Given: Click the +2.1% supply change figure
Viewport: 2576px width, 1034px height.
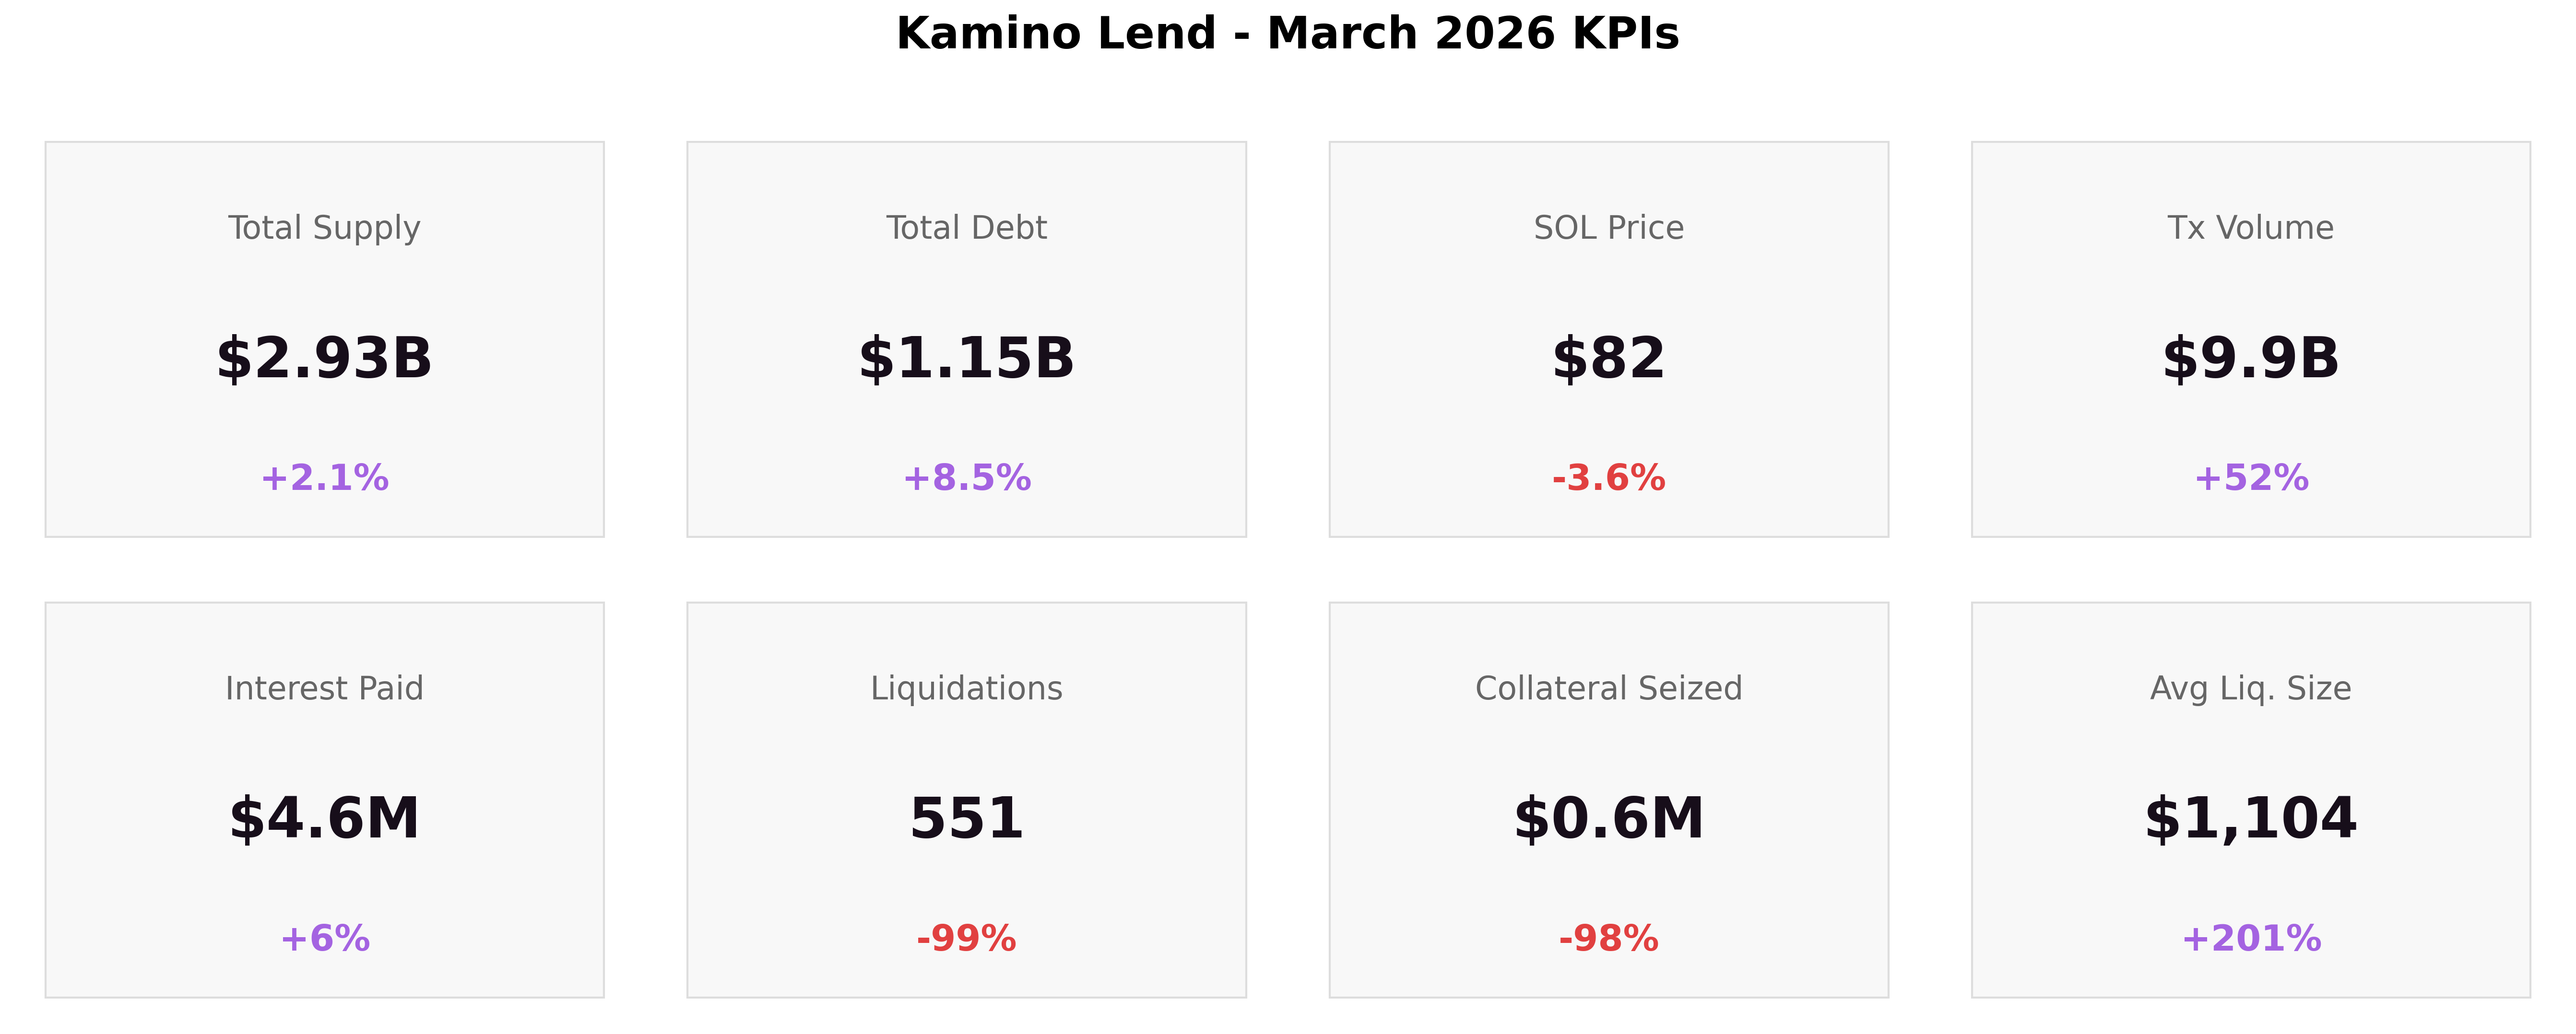Looking at the screenshot, I should pyautogui.click(x=324, y=477).
